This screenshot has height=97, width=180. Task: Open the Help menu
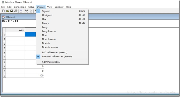[68, 7]
